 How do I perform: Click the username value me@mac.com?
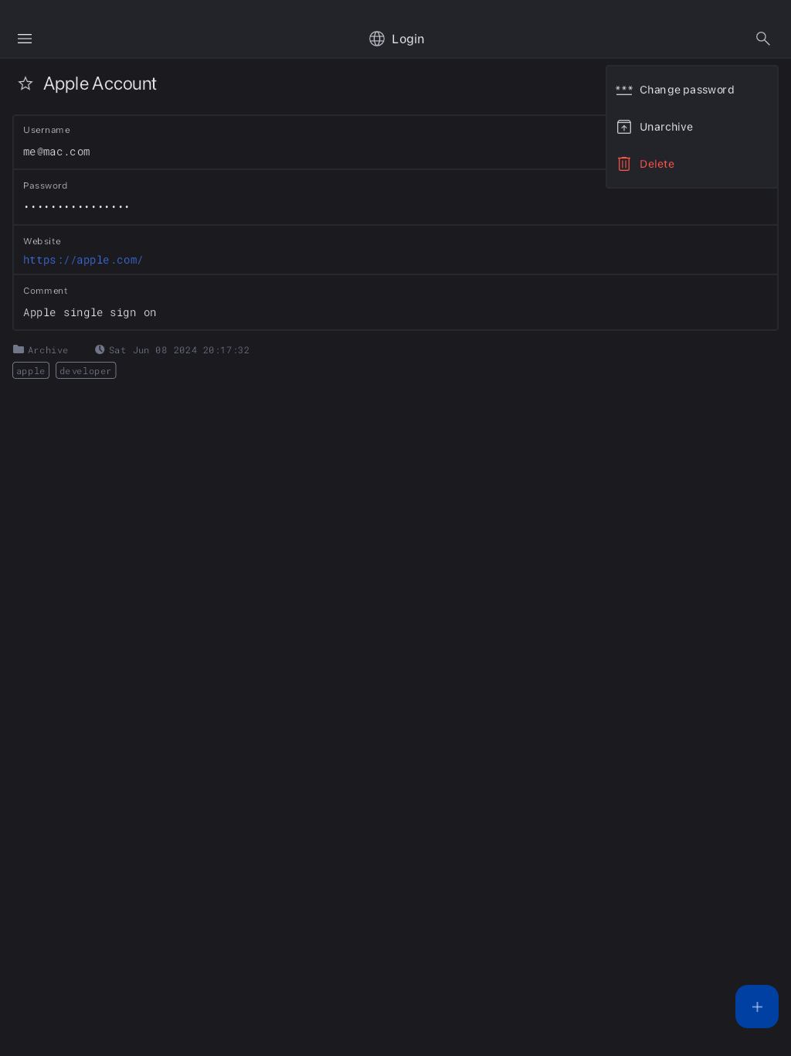pyautogui.click(x=56, y=152)
